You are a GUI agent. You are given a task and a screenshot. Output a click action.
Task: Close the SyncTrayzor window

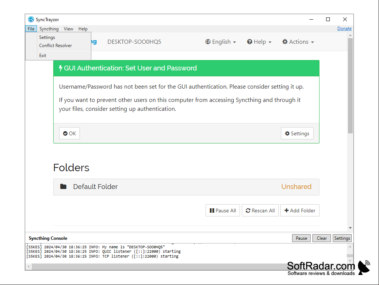tap(345, 19)
